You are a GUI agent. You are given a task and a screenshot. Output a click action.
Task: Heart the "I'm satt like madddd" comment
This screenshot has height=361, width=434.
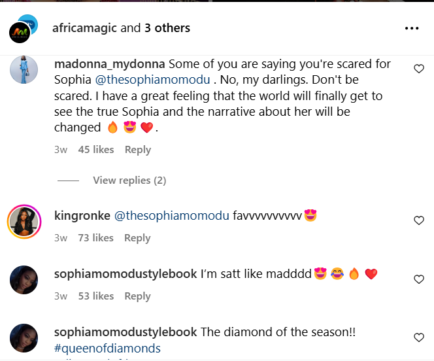(420, 279)
